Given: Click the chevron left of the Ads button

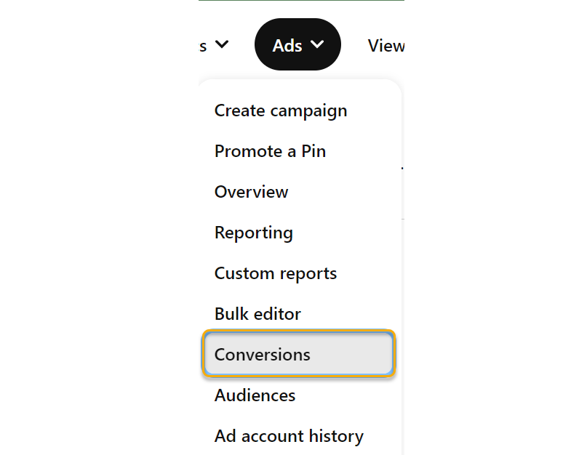Looking at the screenshot, I should click(x=223, y=45).
